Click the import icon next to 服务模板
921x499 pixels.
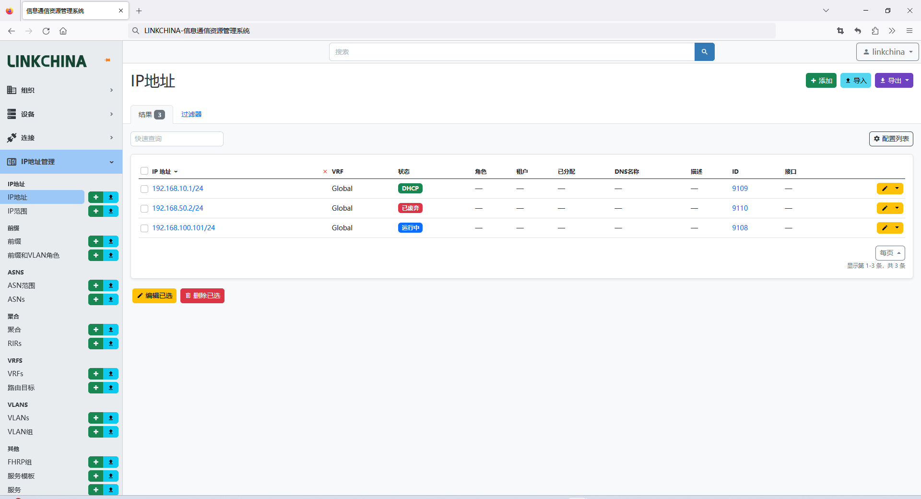(111, 476)
